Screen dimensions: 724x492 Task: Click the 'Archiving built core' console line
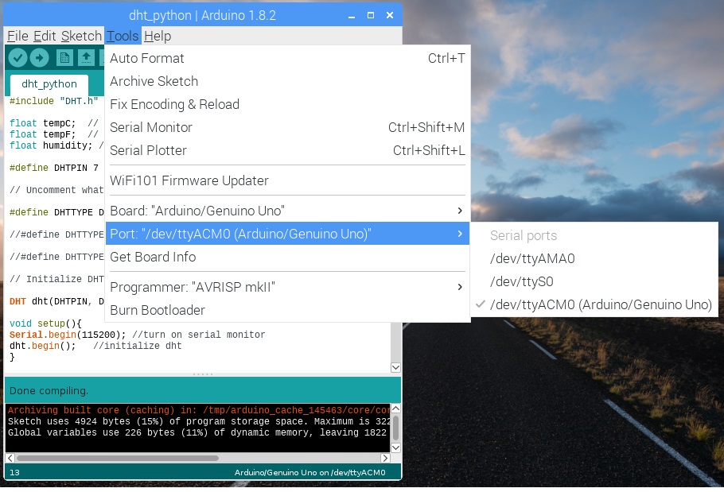point(199,410)
